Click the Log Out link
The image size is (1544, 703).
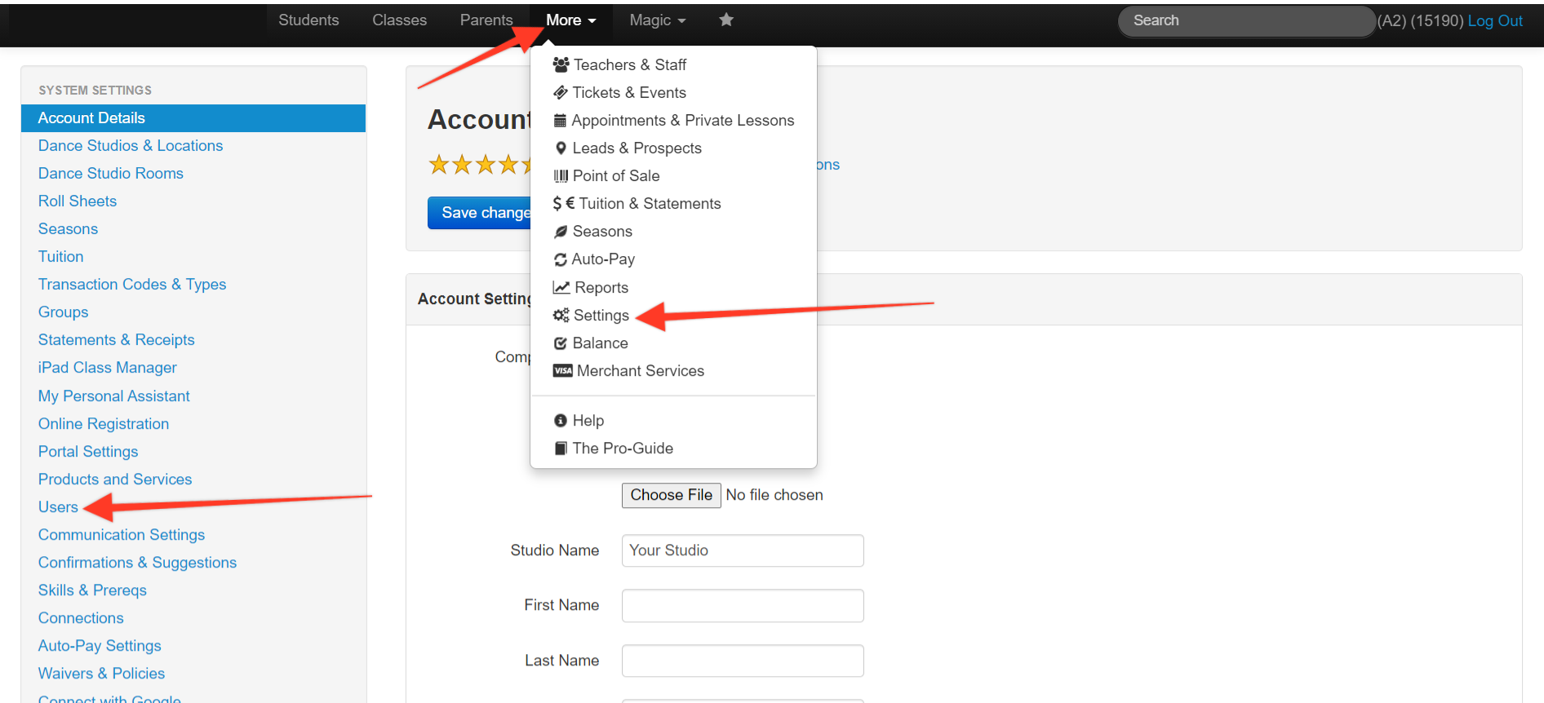pyautogui.click(x=1495, y=21)
